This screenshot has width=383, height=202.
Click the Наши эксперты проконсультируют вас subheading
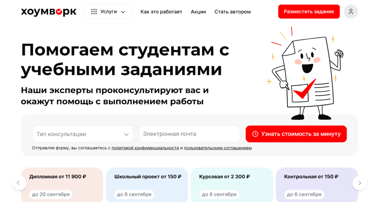point(115,96)
